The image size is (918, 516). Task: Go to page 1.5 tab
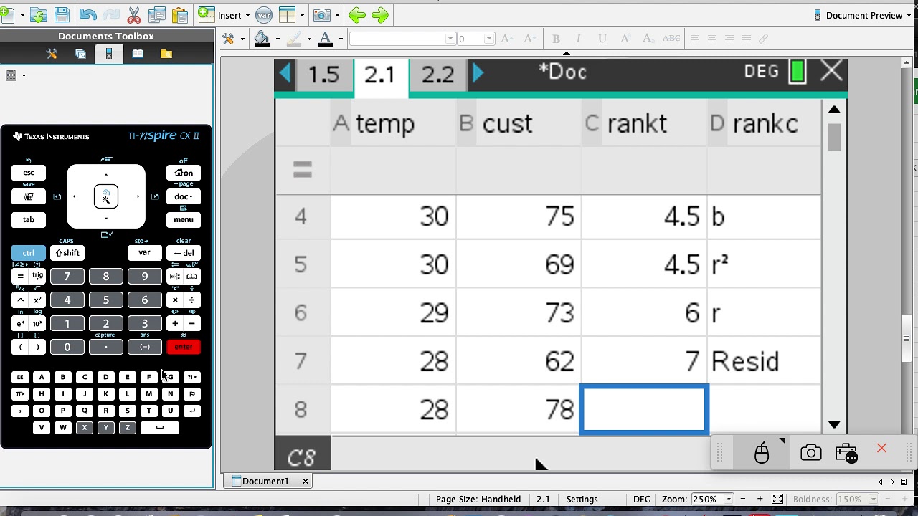coord(323,75)
